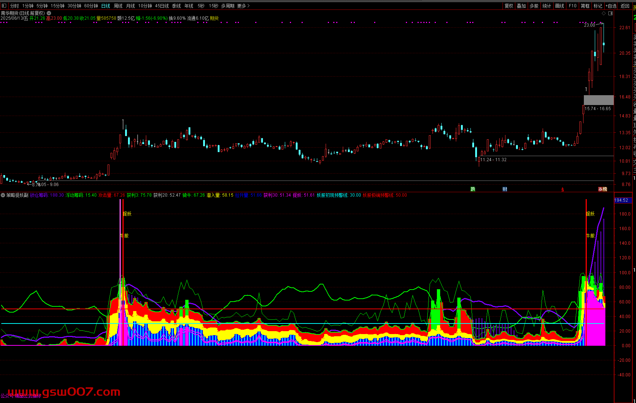Click the 获利30 indicator value
636x403 pixels.
278,195
